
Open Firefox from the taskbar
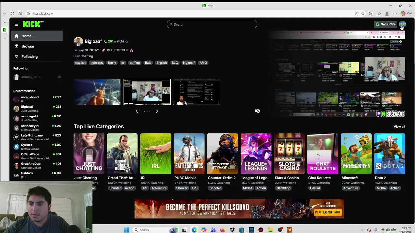(222, 230)
